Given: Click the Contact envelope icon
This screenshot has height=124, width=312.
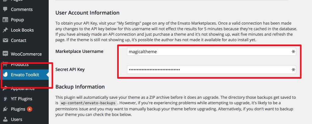Looking at the screenshot, I should coord(5,40).
